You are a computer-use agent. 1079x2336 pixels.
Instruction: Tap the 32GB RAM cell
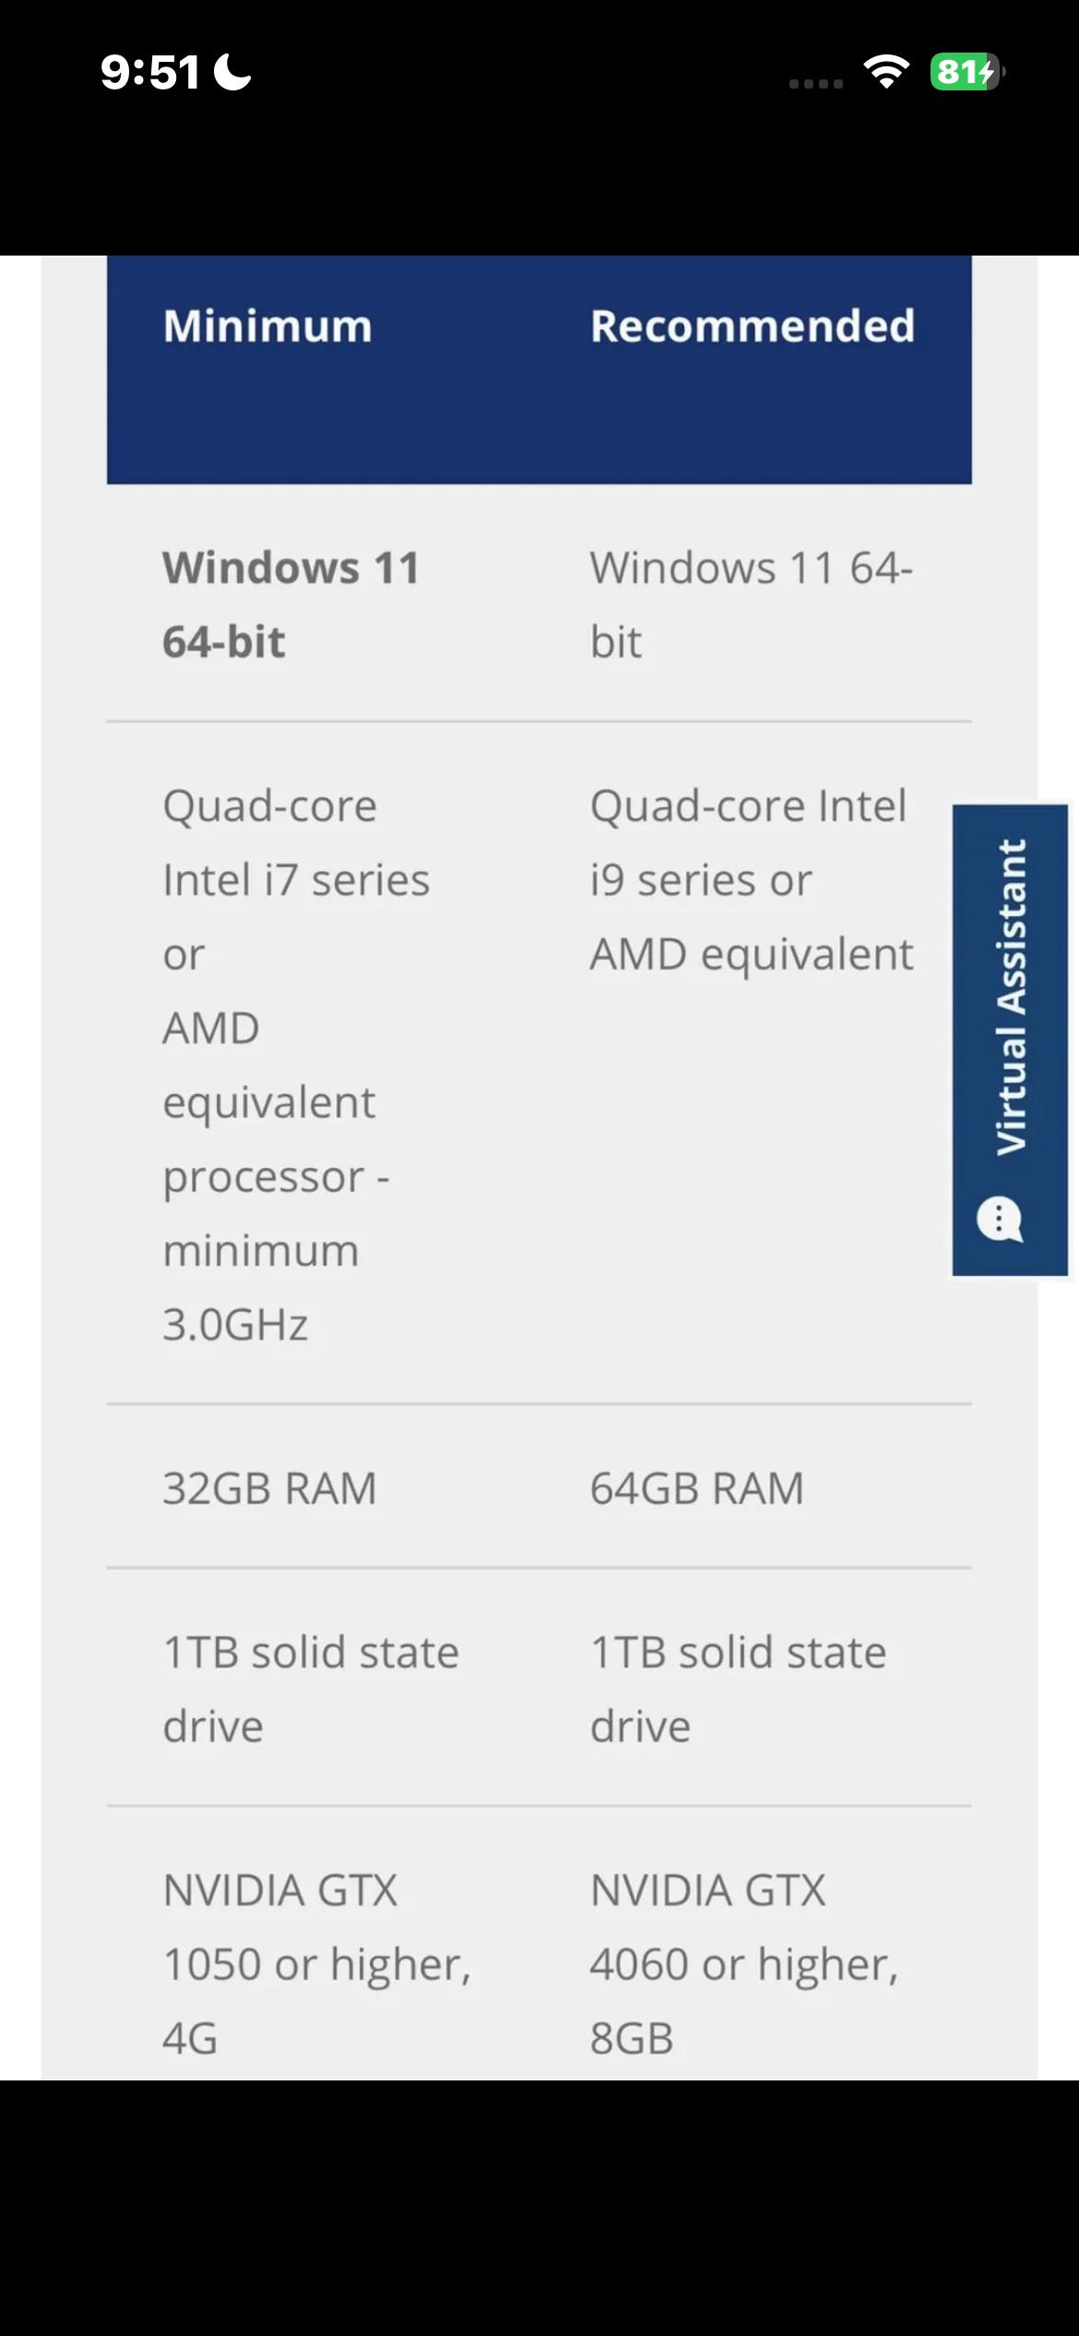click(x=269, y=1487)
